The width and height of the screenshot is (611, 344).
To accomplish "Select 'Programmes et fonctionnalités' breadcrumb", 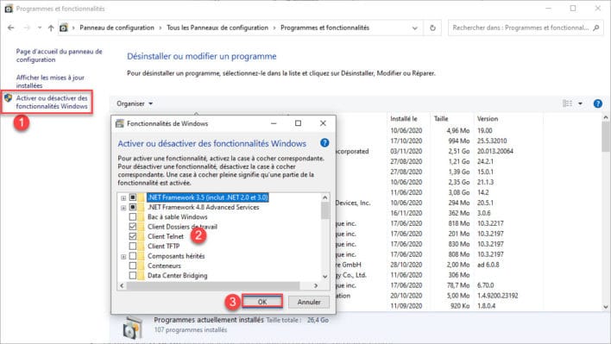I will click(324, 28).
